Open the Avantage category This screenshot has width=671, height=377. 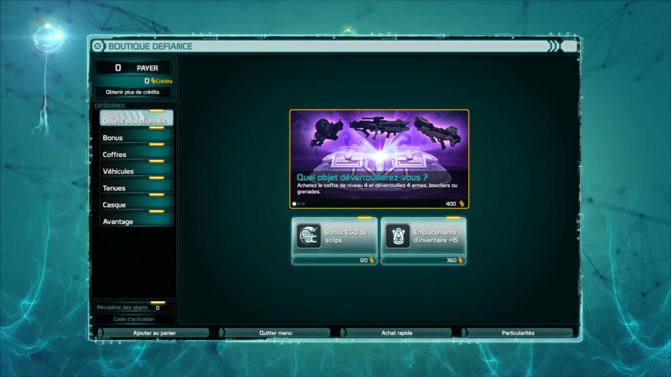point(136,219)
